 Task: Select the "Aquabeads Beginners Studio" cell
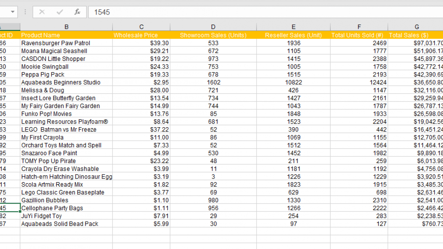click(66, 82)
